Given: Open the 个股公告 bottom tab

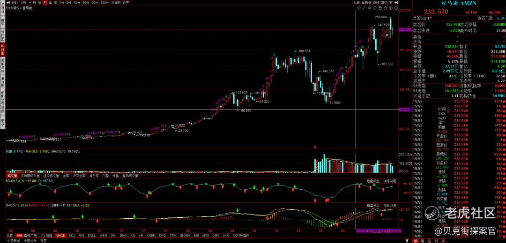Looking at the screenshot, I should click(30, 240).
